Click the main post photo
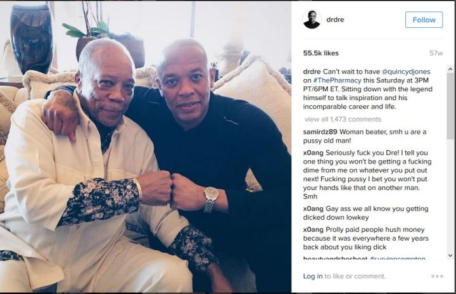 pos(146,147)
